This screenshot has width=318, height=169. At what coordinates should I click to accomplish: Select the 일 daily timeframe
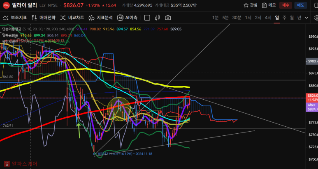coord(277,18)
